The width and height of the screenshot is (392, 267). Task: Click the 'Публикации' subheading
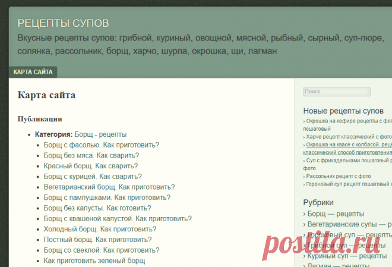tap(40, 119)
